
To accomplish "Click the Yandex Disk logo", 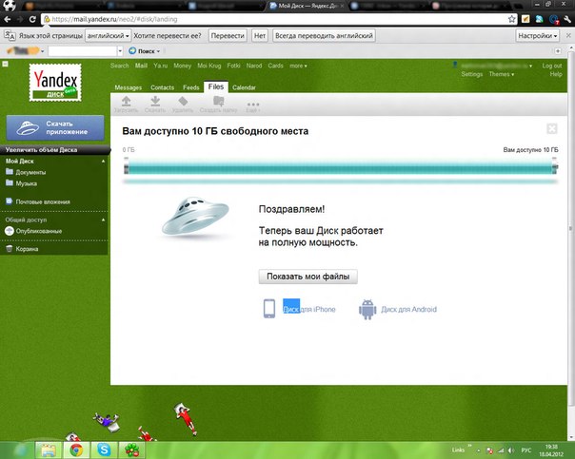I will click(x=55, y=83).
